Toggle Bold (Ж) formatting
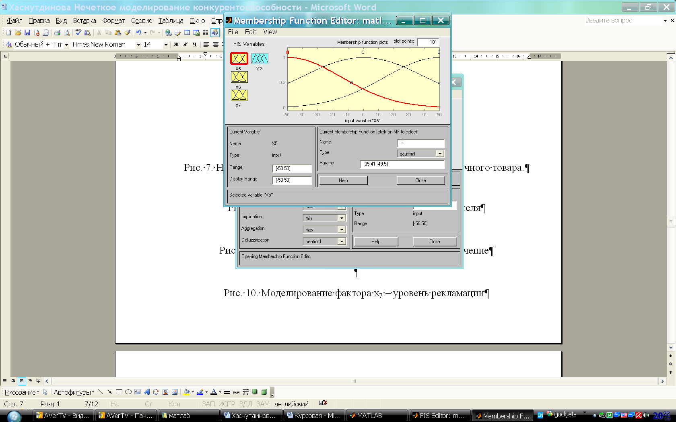Image resolution: width=676 pixels, height=422 pixels. click(x=176, y=44)
